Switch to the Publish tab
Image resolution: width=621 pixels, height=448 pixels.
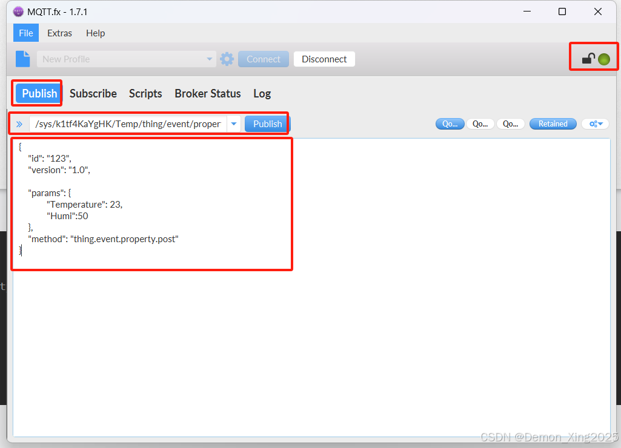pos(39,93)
